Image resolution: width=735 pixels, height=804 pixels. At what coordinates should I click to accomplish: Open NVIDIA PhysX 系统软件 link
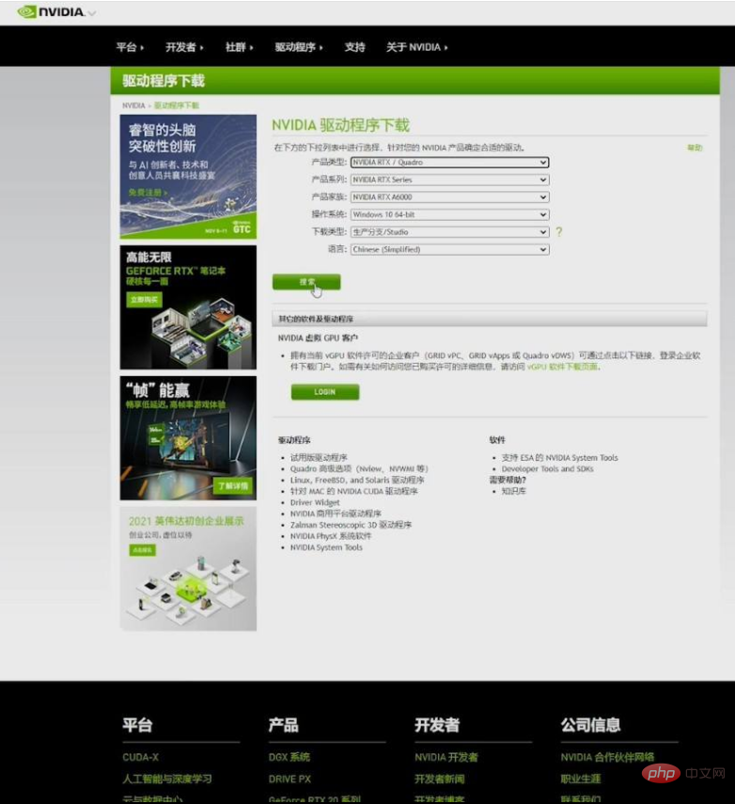click(331, 536)
